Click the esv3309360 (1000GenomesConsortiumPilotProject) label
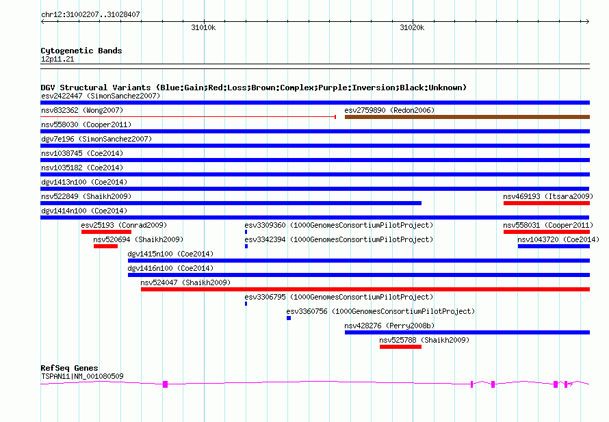 coord(339,225)
